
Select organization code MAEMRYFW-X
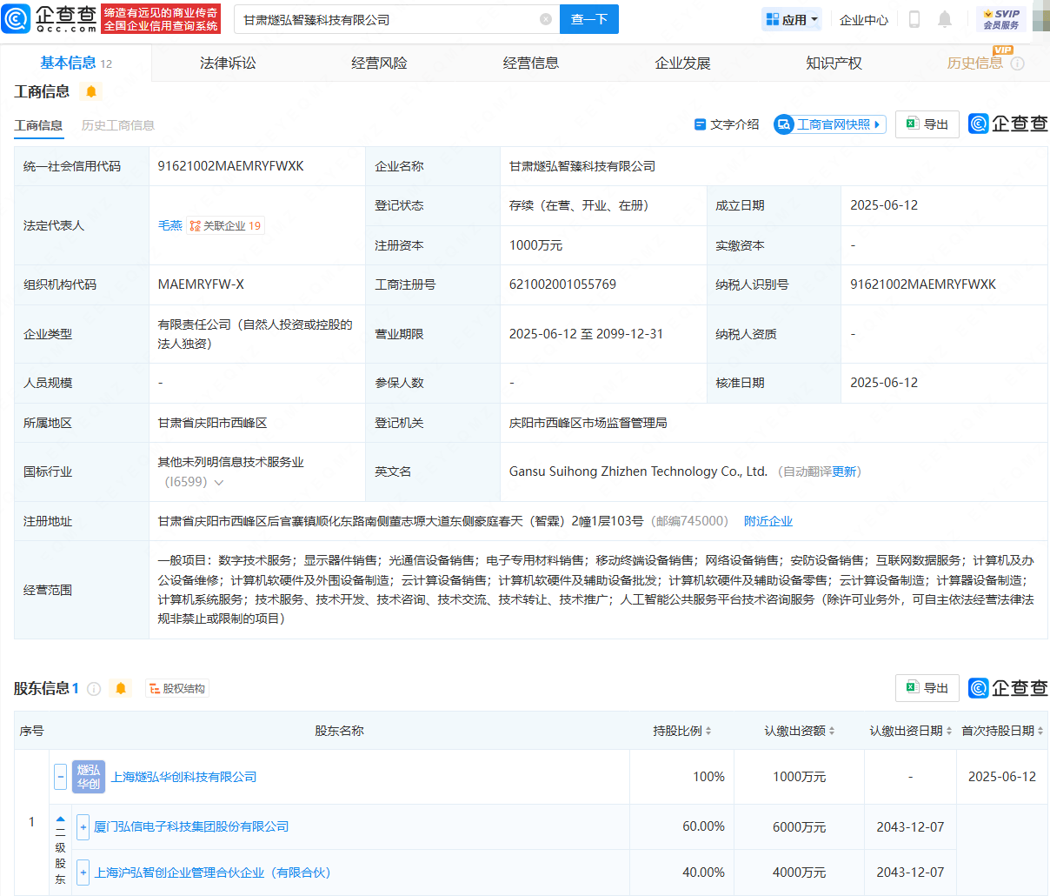(201, 284)
